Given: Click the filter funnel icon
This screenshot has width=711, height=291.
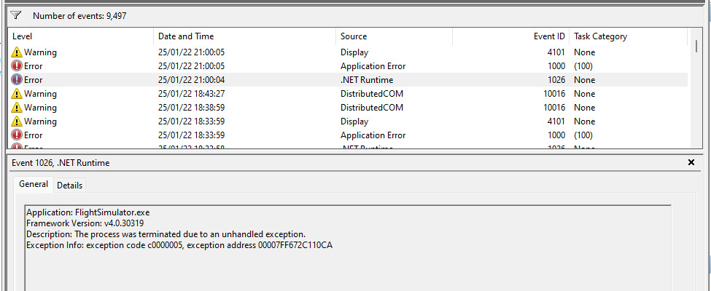Looking at the screenshot, I should point(15,15).
